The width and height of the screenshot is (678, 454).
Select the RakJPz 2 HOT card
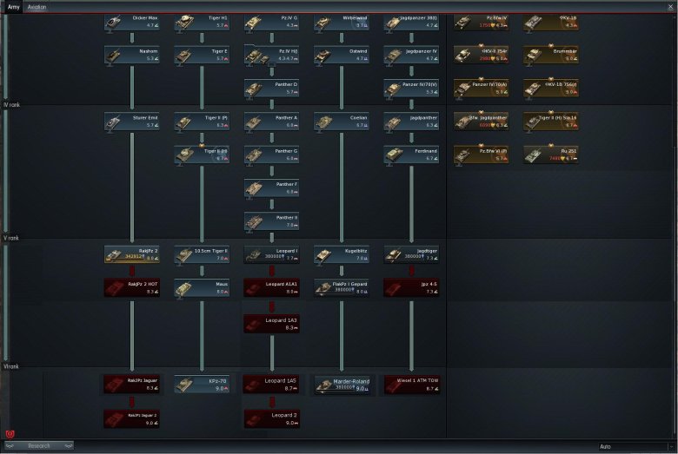click(x=131, y=287)
